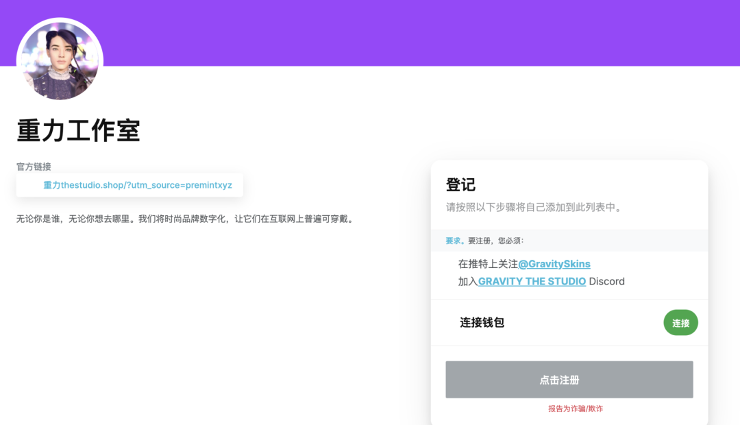Click the 连接钱包 label
The width and height of the screenshot is (740, 425).
tap(482, 323)
